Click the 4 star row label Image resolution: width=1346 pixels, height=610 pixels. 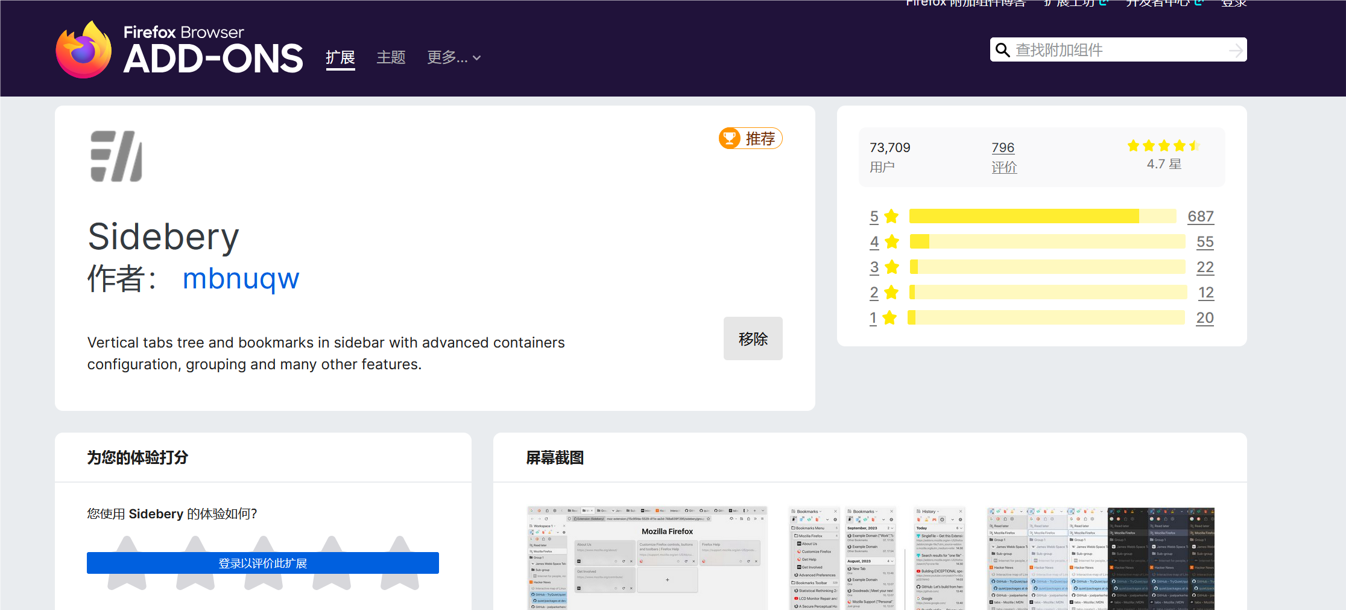tap(884, 242)
